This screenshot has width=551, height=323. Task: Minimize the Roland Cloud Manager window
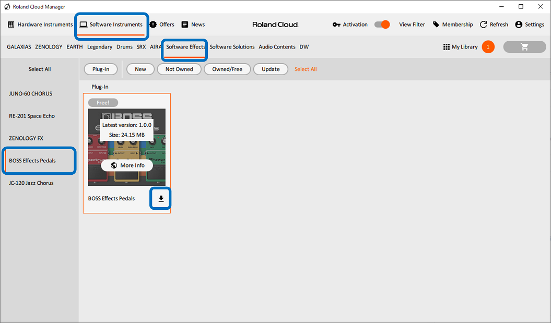(501, 7)
